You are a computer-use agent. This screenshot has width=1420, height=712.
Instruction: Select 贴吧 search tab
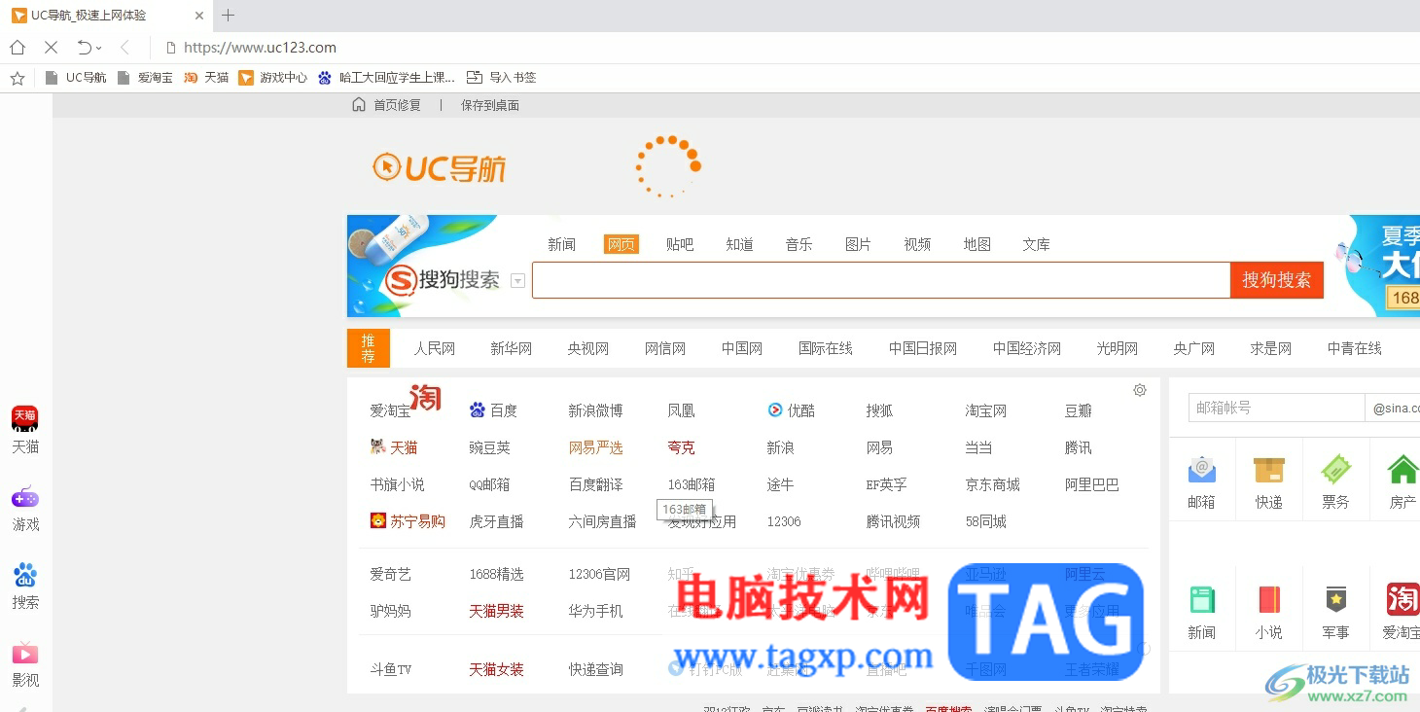[x=680, y=244]
